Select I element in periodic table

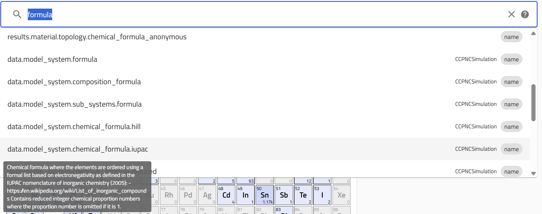[x=322, y=195]
